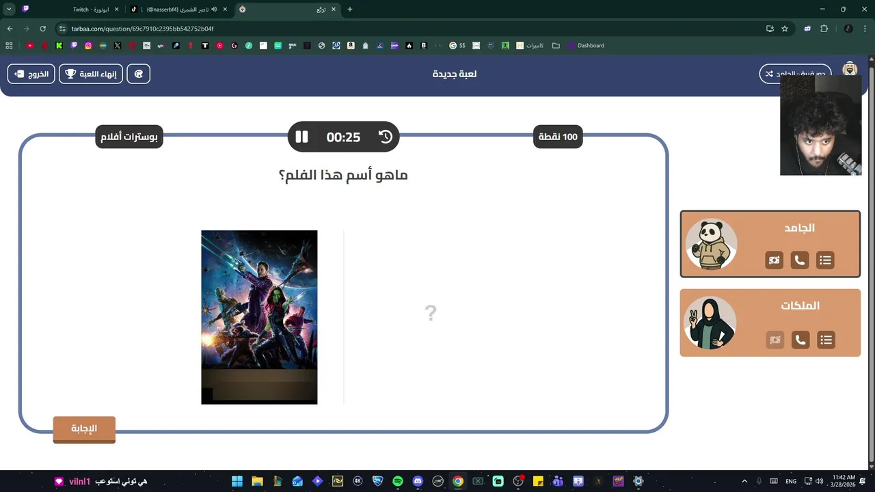Use the phone call helper for الملكات

800,340
